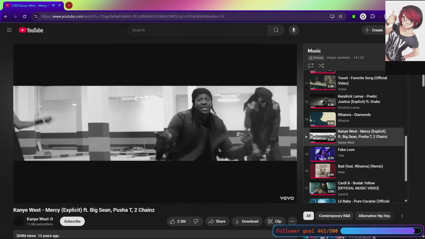
Task: Bookmark this page with the star
Action: (341, 16)
